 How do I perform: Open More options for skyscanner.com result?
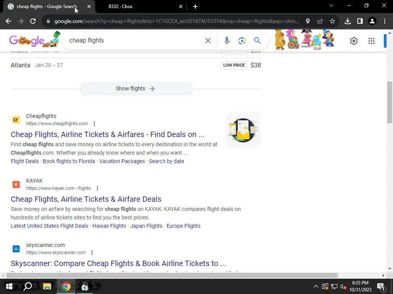[x=92, y=253]
